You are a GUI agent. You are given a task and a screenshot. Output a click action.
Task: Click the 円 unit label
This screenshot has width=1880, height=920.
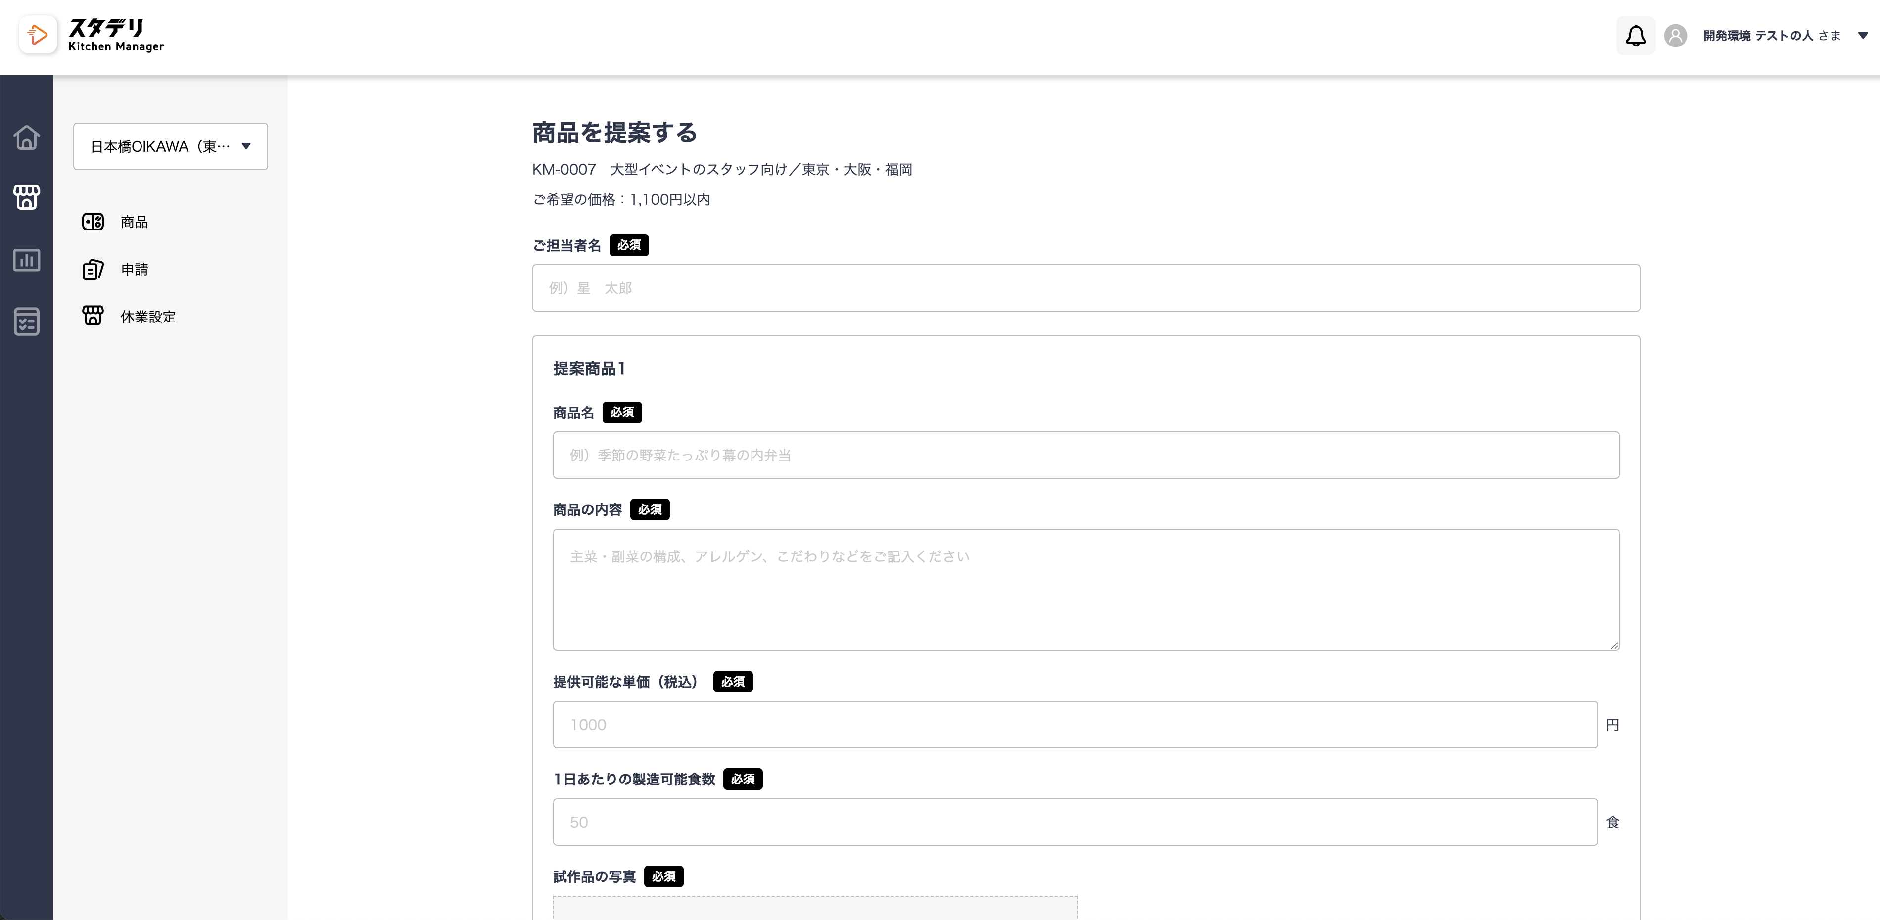(1613, 725)
